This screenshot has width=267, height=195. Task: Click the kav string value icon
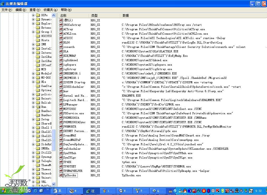click(61, 91)
